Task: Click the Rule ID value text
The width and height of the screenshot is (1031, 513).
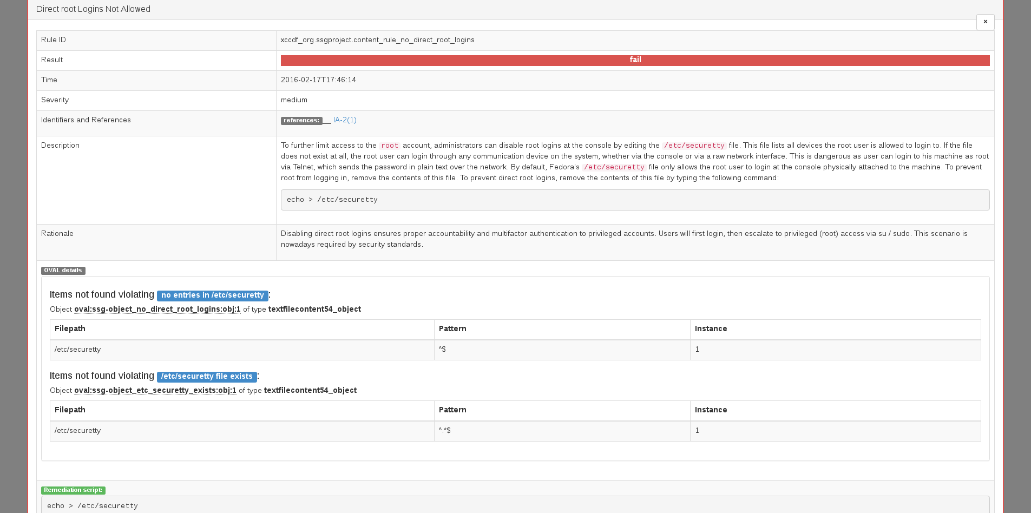Action: click(377, 40)
